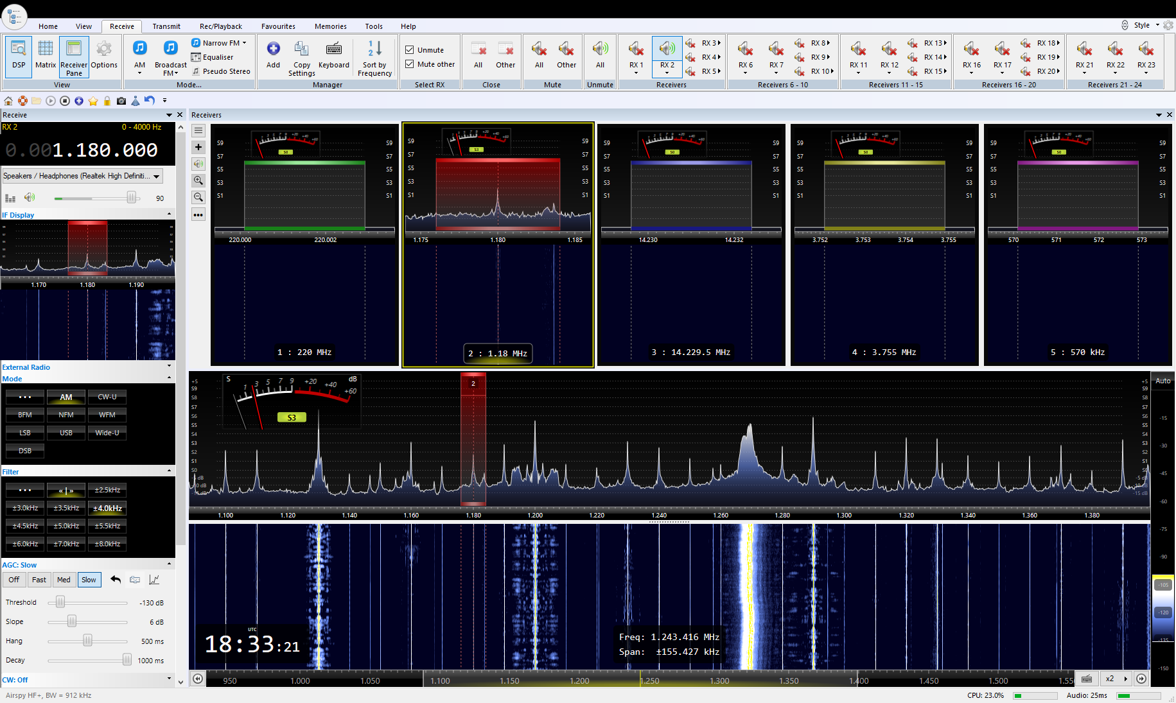Screen dimensions: 1176x703
Task: Open the Rec/Playback tab
Action: (x=220, y=26)
